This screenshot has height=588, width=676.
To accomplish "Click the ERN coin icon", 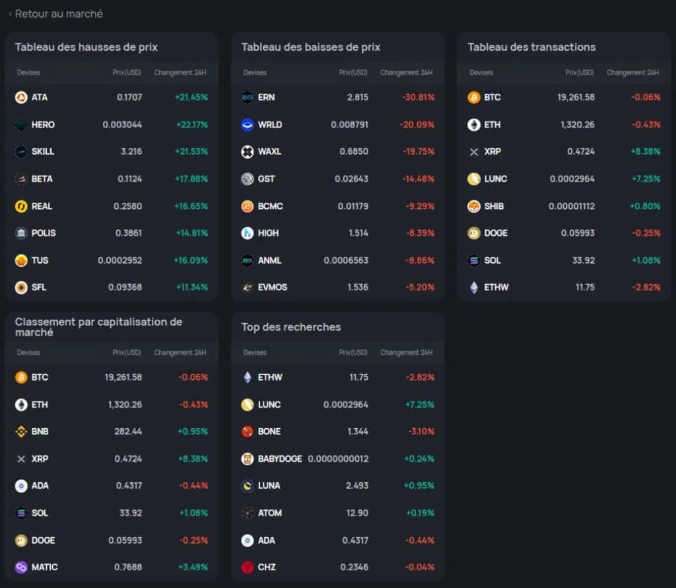I will coord(248,98).
